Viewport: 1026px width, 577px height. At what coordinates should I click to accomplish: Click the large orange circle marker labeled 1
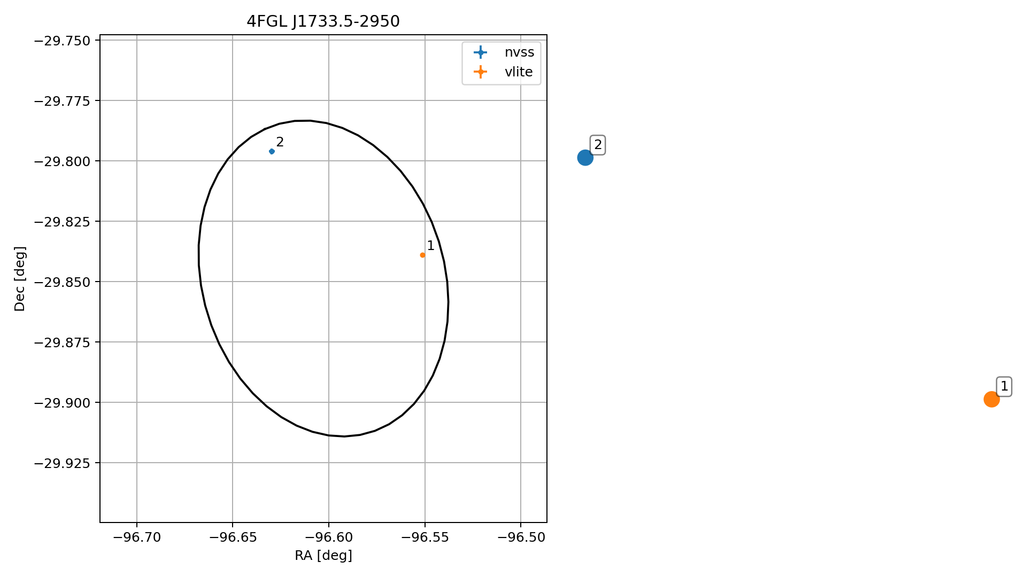tap(992, 399)
